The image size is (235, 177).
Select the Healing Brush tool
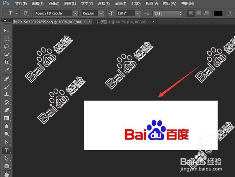[x=7, y=79]
